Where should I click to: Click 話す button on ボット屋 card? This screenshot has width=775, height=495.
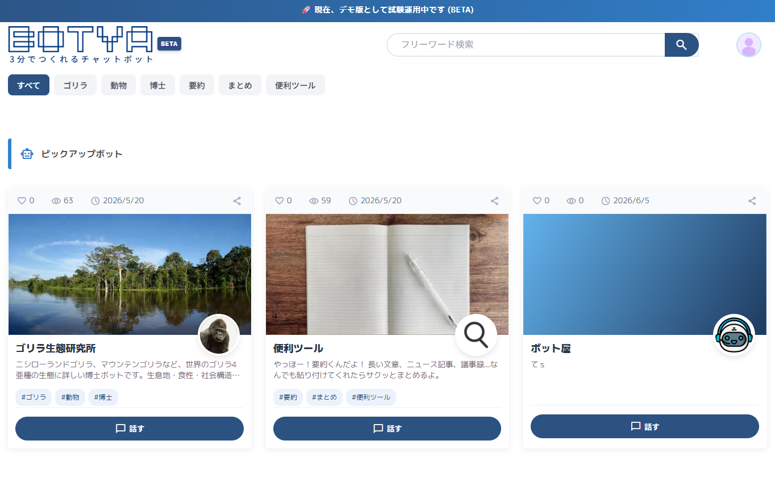click(x=645, y=426)
